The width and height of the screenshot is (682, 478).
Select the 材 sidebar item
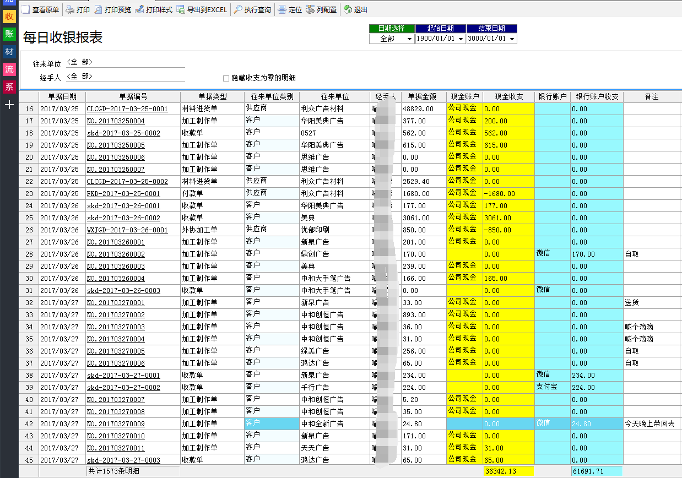tap(9, 52)
